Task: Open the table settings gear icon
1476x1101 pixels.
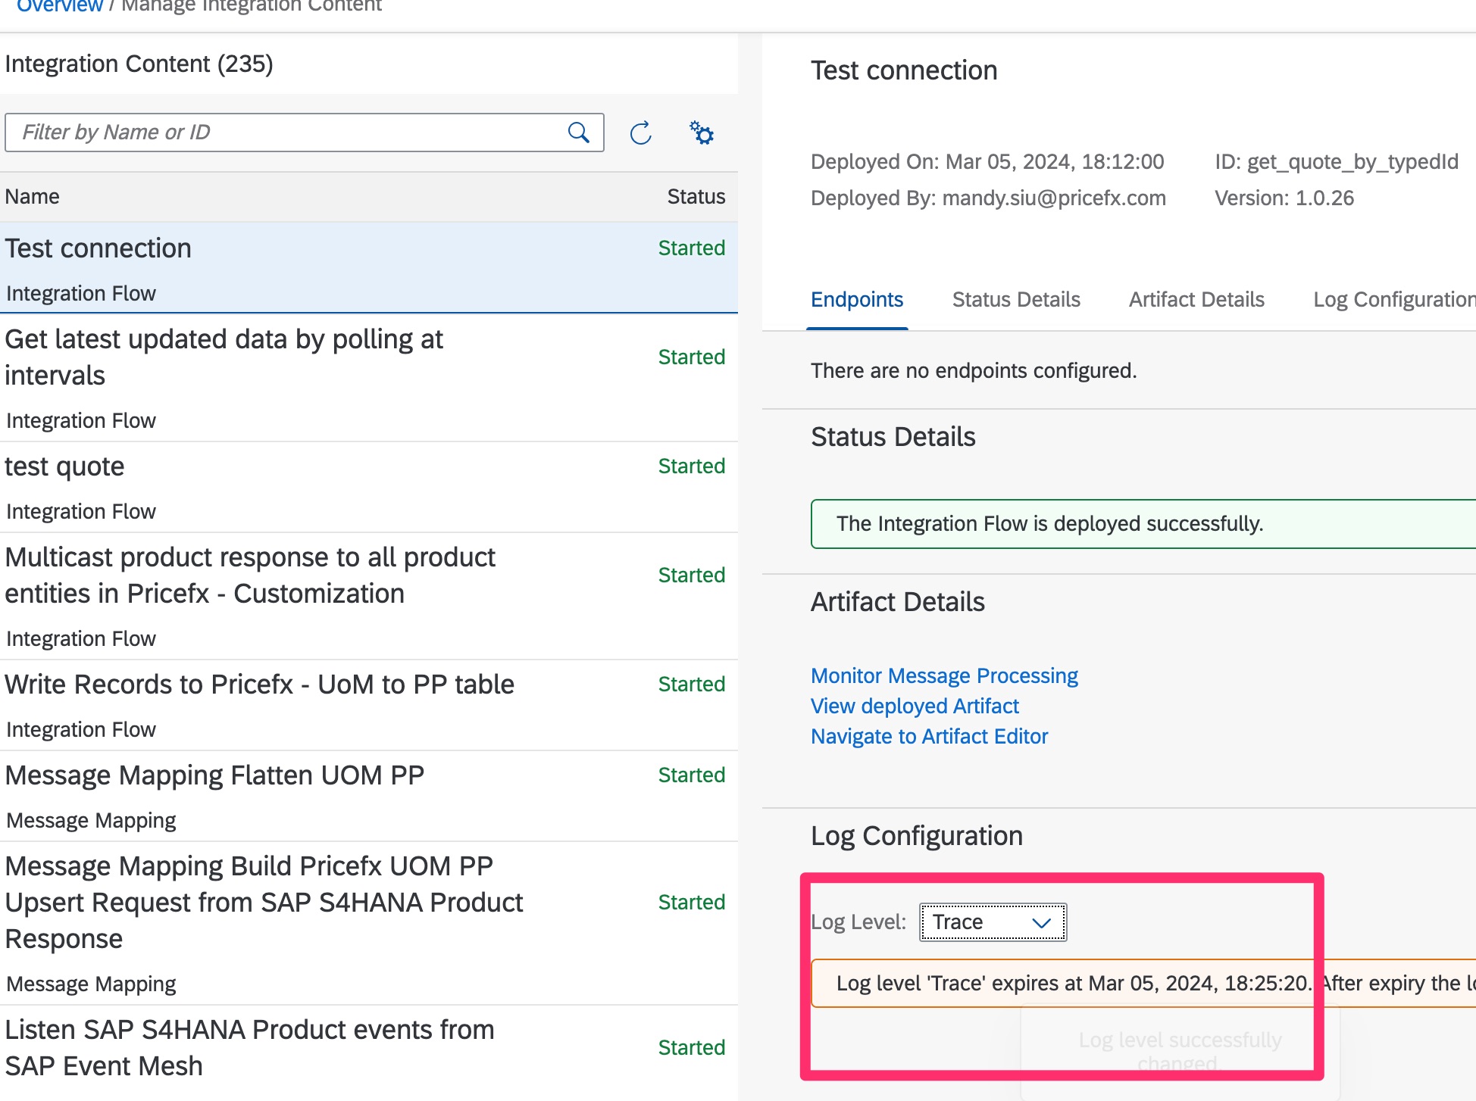Action: 702,133
